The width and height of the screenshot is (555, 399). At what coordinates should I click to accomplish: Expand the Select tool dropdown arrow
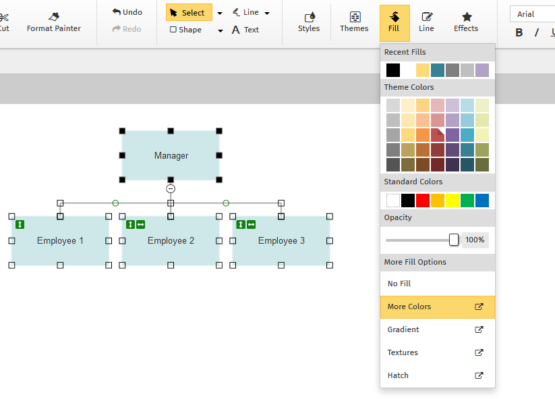click(220, 13)
